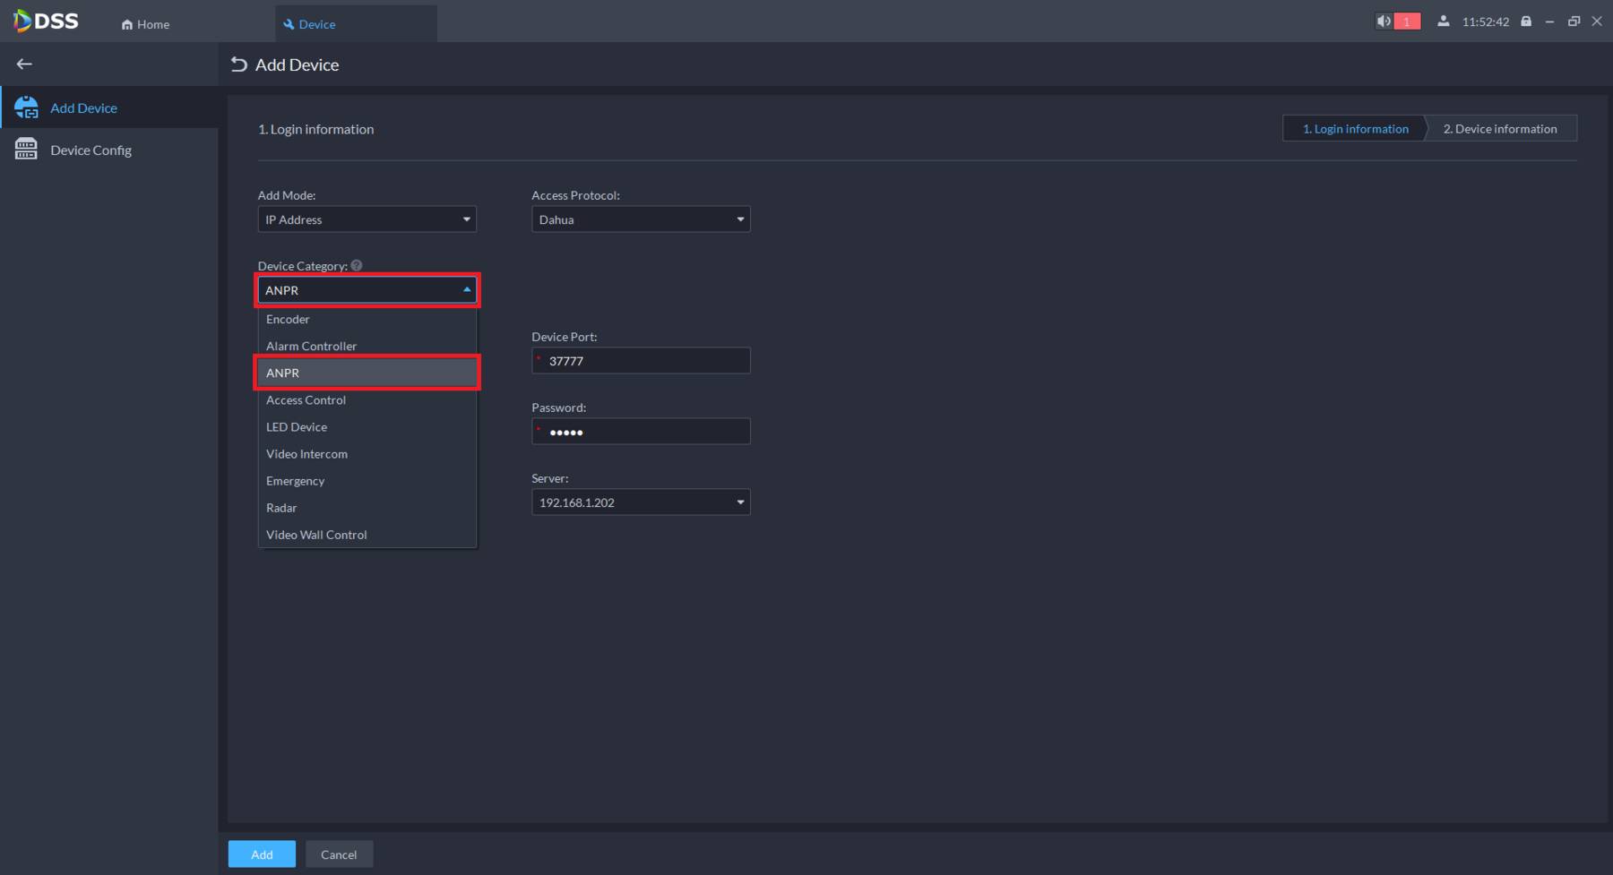The height and width of the screenshot is (875, 1613).
Task: Switch to the Home tab
Action: [x=145, y=24]
